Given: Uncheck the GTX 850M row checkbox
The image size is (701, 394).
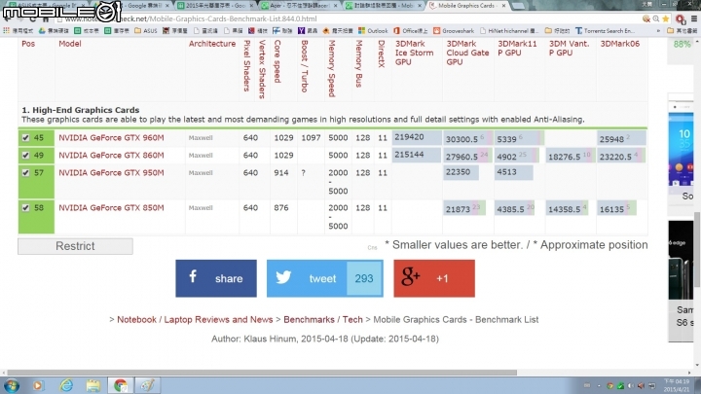Looking at the screenshot, I should pyautogui.click(x=25, y=208).
